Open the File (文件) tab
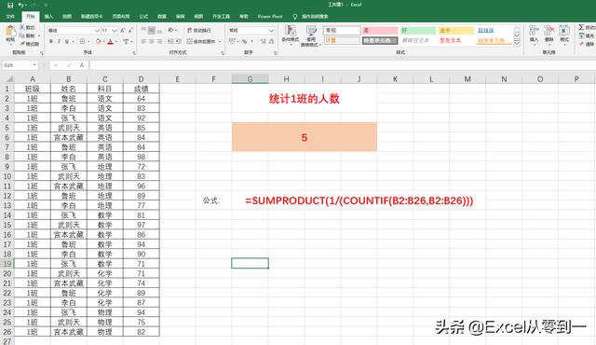 tap(10, 17)
